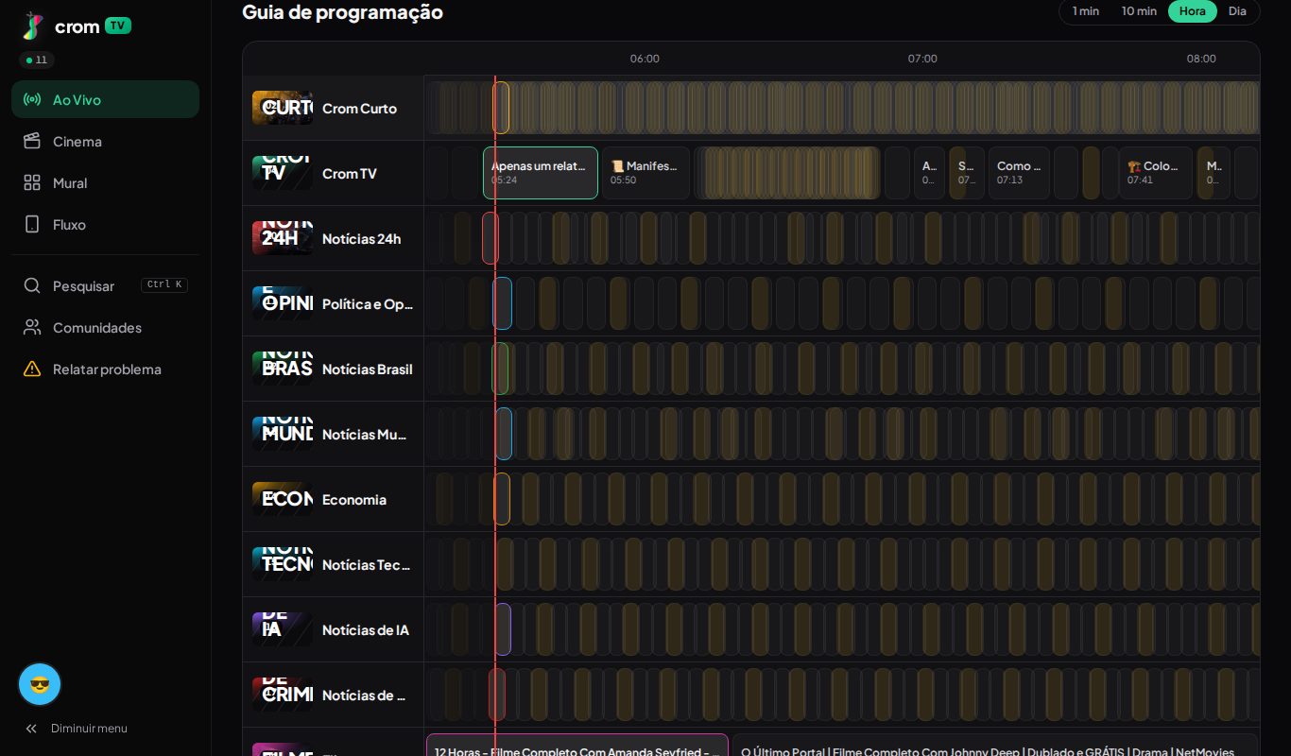The height and width of the screenshot is (756, 1291).
Task: Click the 'Política e Op...' channel name
Action: 368,303
